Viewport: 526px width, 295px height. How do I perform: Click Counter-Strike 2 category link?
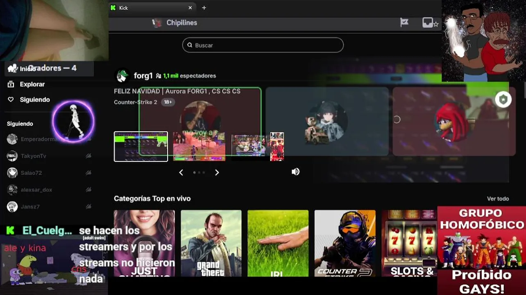[135, 102]
